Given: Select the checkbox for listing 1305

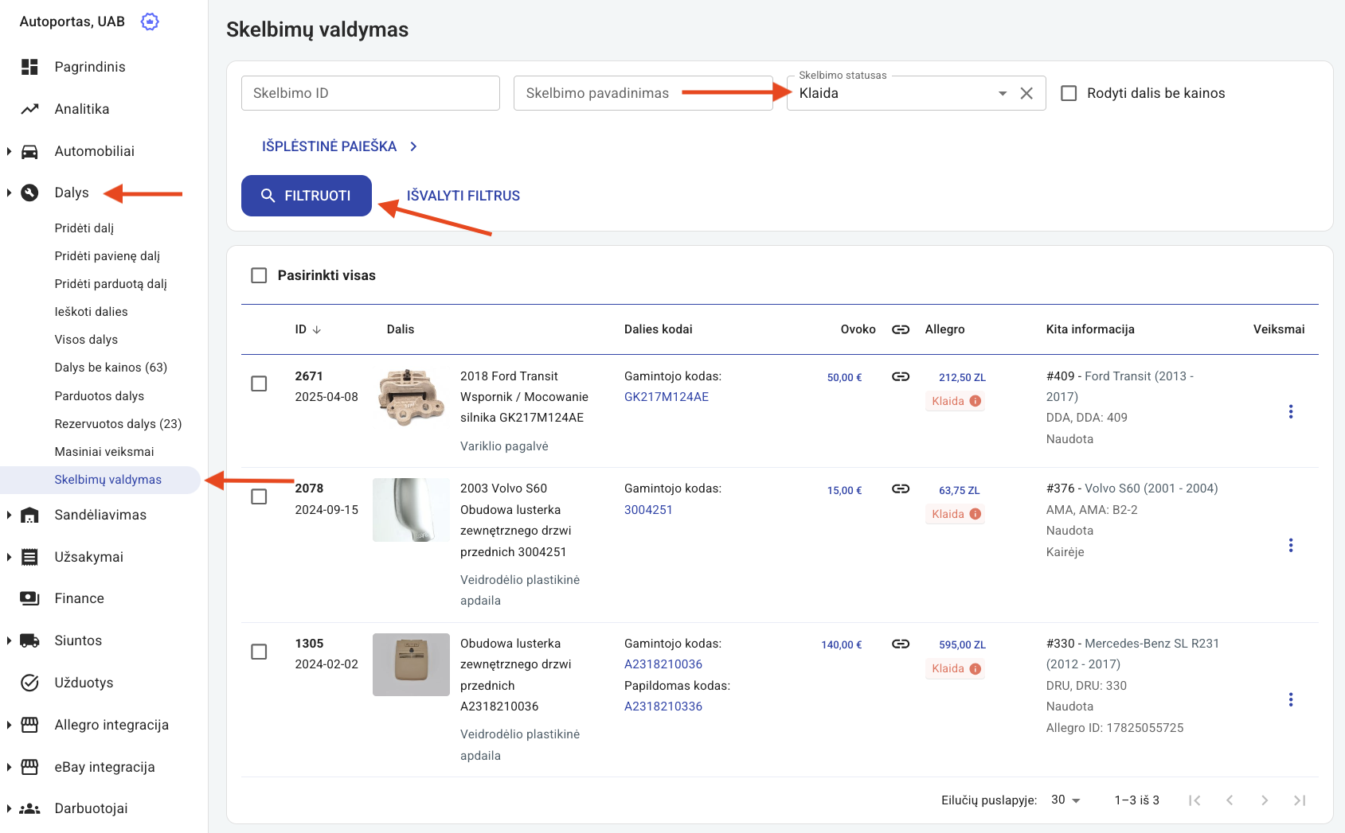Looking at the screenshot, I should [259, 652].
